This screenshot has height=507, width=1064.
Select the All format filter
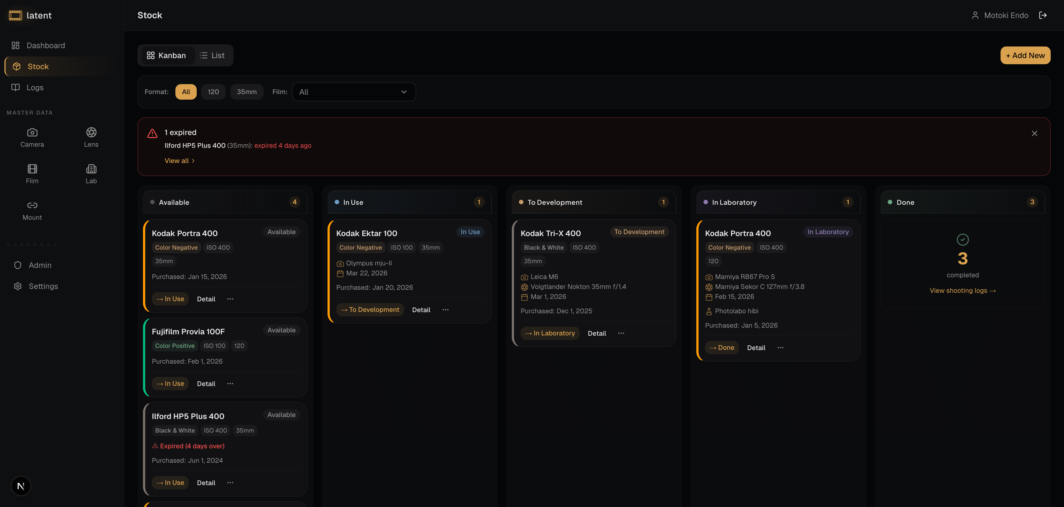186,92
